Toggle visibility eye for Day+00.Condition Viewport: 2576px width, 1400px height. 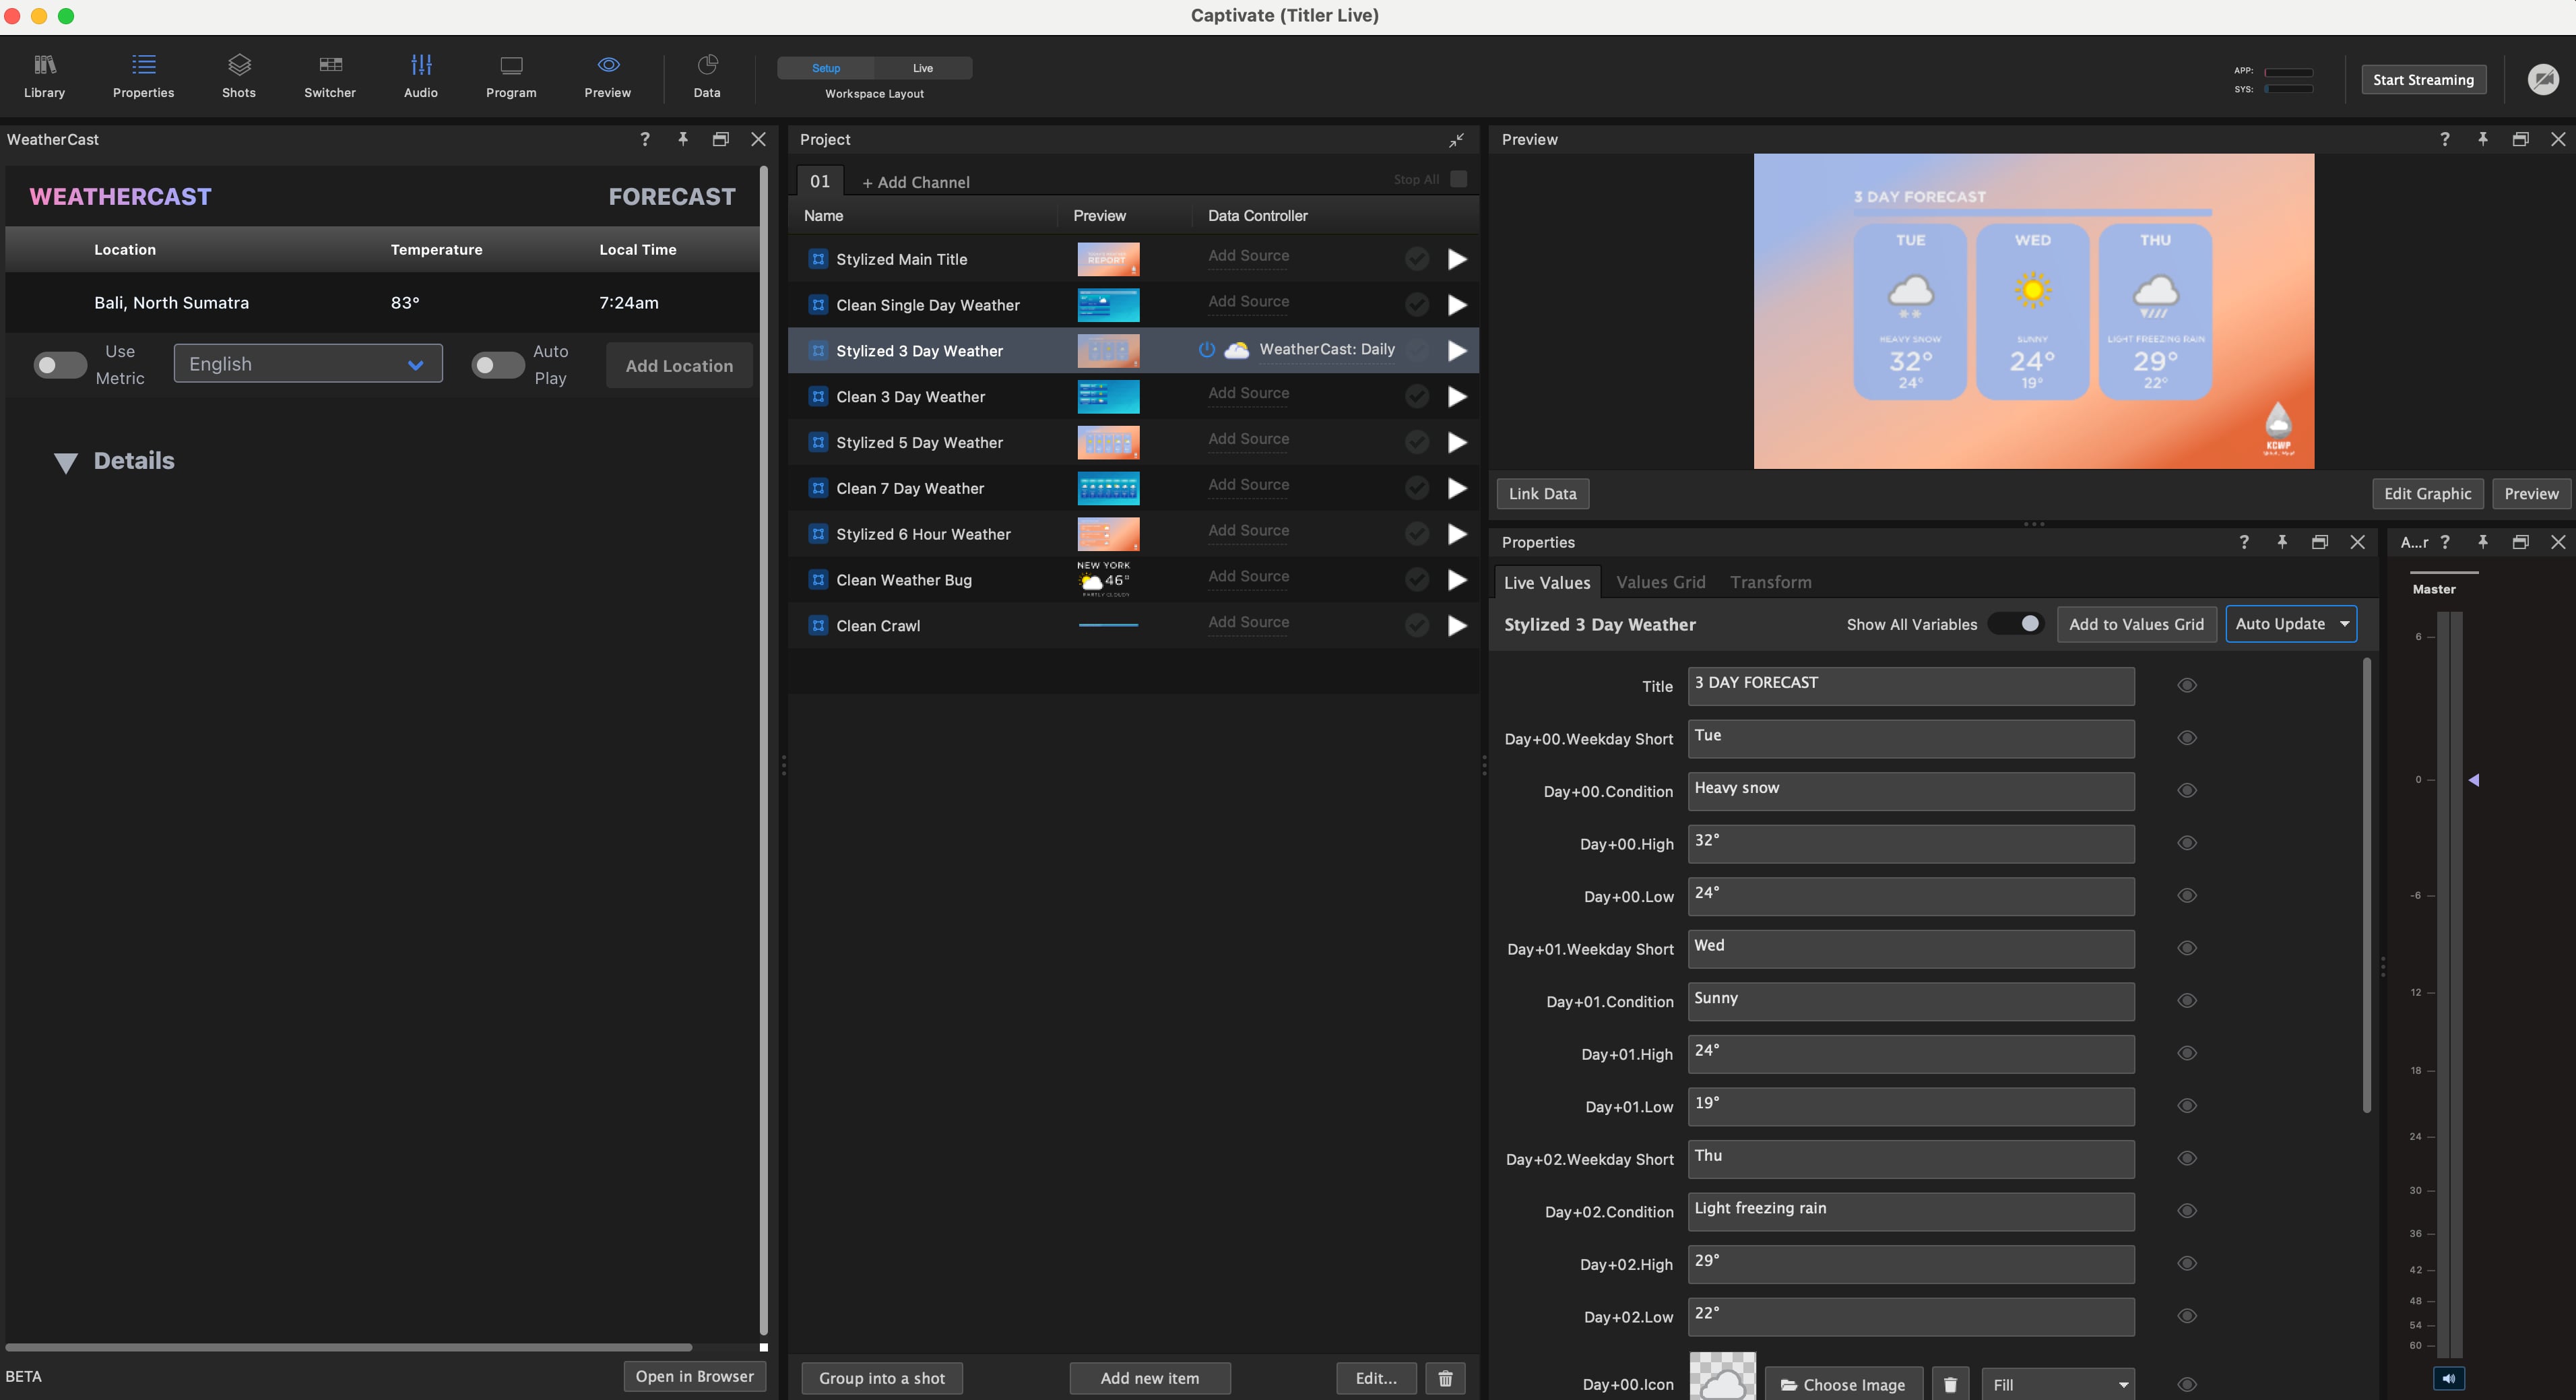(2186, 791)
